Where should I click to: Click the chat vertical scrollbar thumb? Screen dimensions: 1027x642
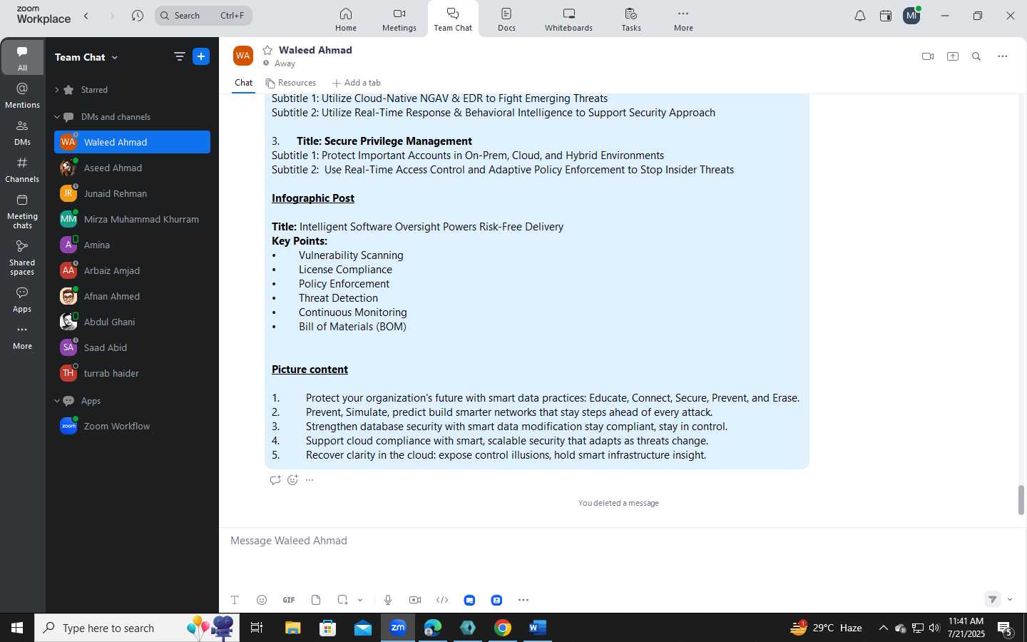(1021, 499)
